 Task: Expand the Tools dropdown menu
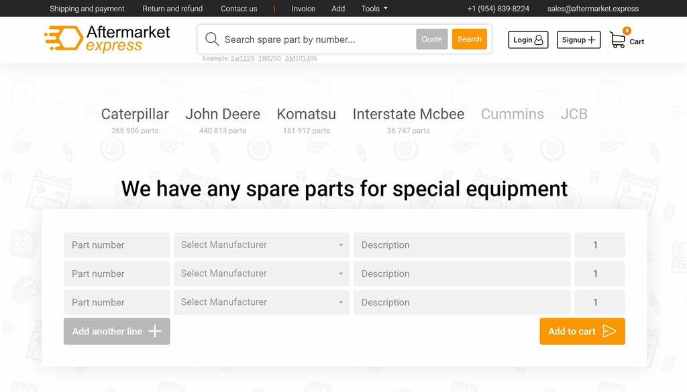pos(374,9)
